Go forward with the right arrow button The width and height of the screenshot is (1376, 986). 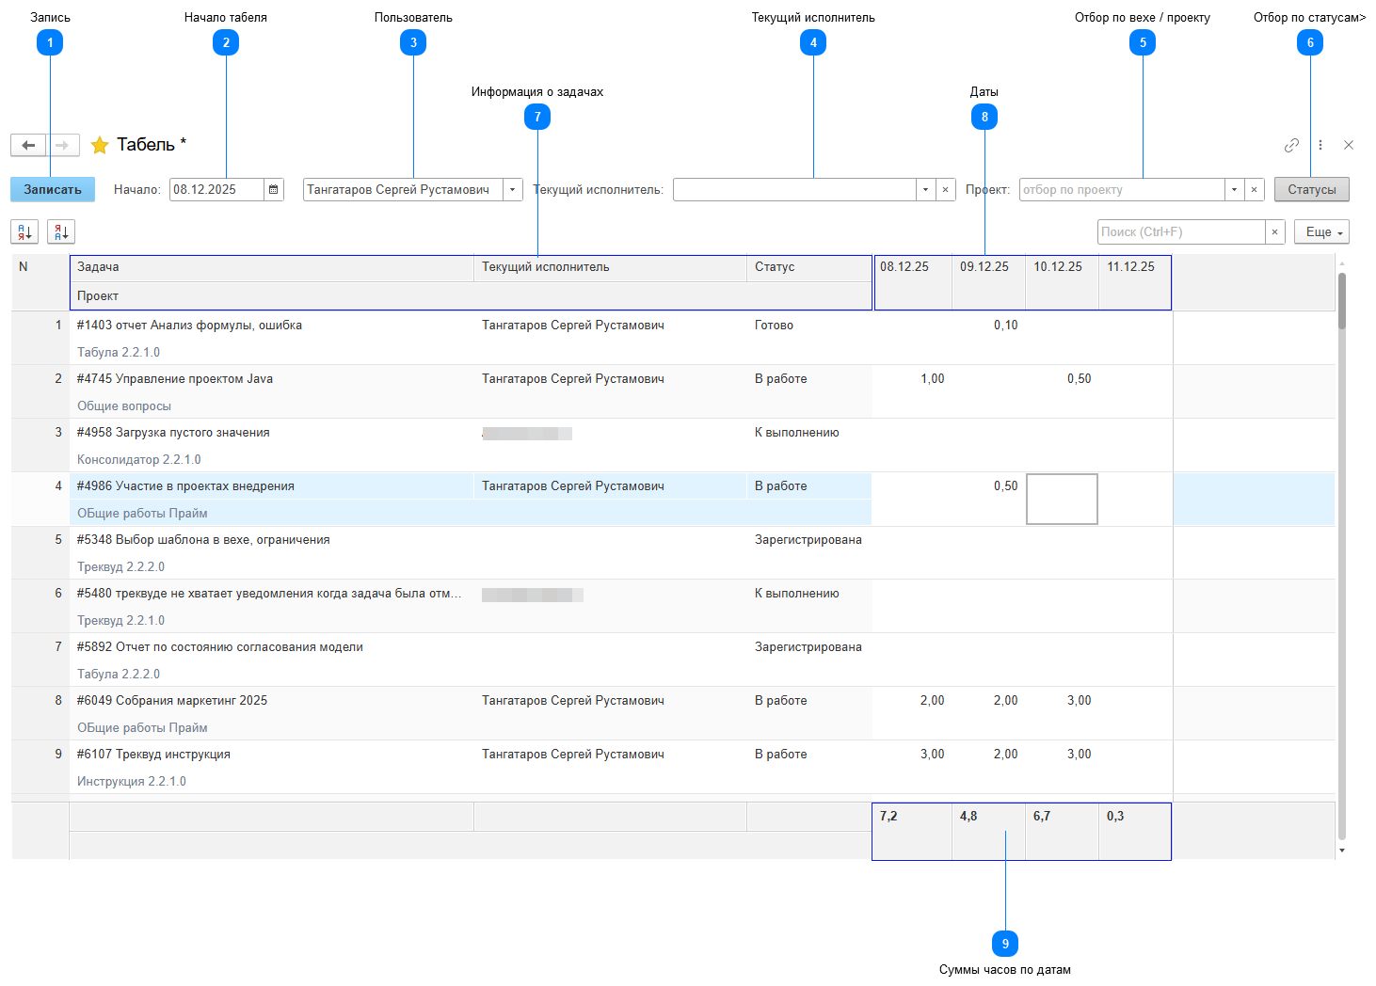point(62,145)
